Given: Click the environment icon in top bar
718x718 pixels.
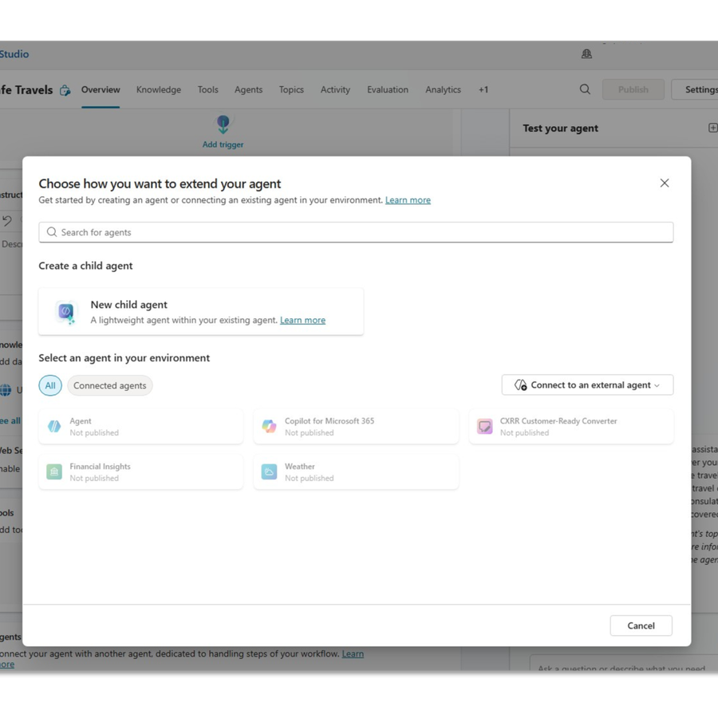Looking at the screenshot, I should coord(586,54).
